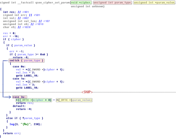The height and width of the screenshot is (138, 176).
Task: Click the green *((_BYTE *)cipher + 8) expression
Action: [34, 100]
